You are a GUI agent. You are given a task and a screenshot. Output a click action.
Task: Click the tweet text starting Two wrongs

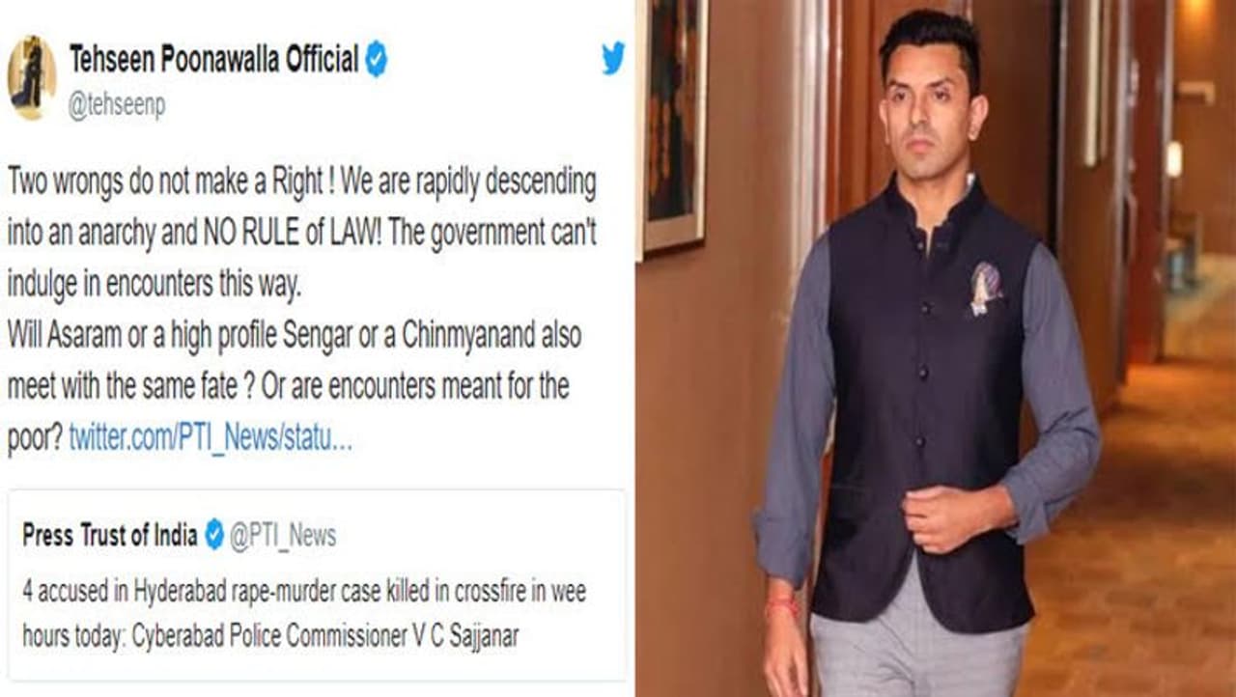tap(301, 309)
